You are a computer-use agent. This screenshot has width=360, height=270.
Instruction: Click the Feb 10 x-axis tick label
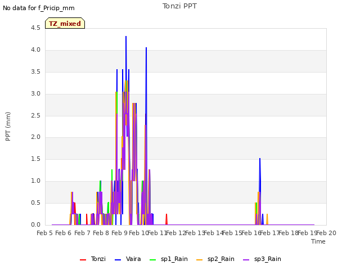click(138, 233)
